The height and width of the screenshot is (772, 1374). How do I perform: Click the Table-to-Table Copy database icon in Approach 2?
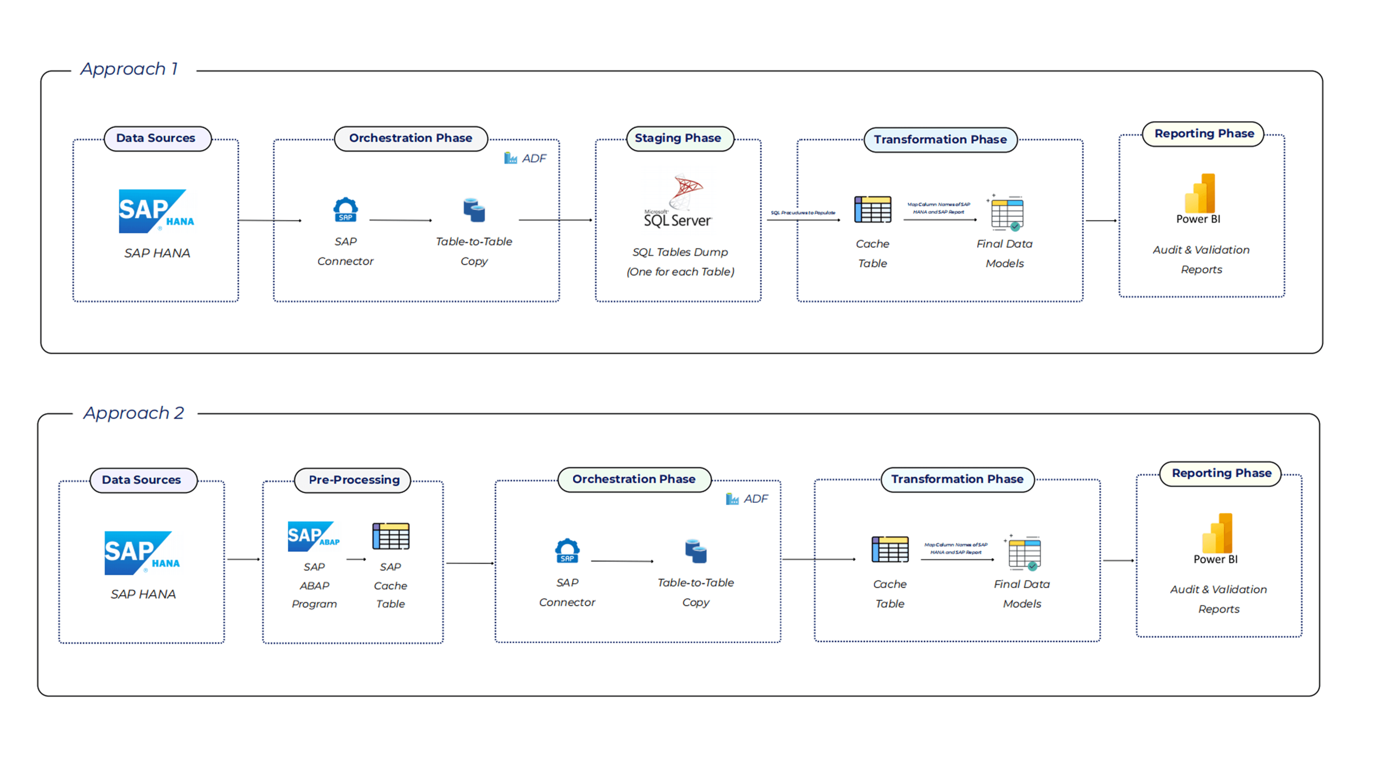tap(696, 551)
